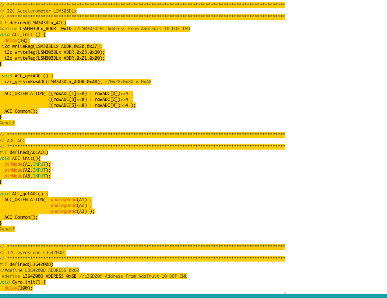Click the i2c_writeReg line with 0x20,0x27
387x298 pixels.
pos(52,46)
